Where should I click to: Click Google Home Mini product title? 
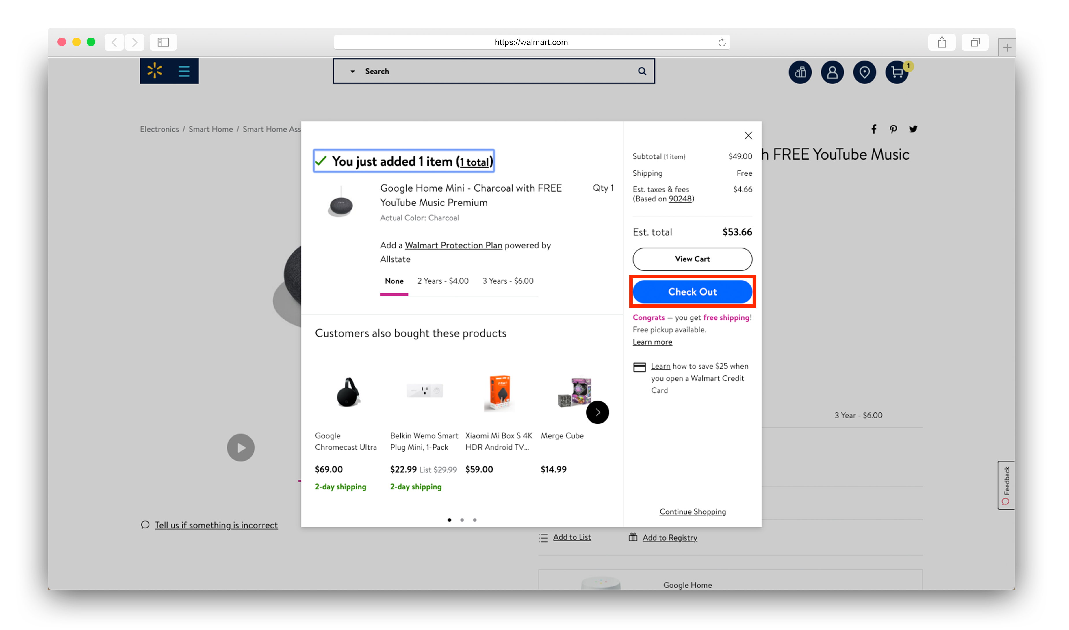click(x=471, y=195)
